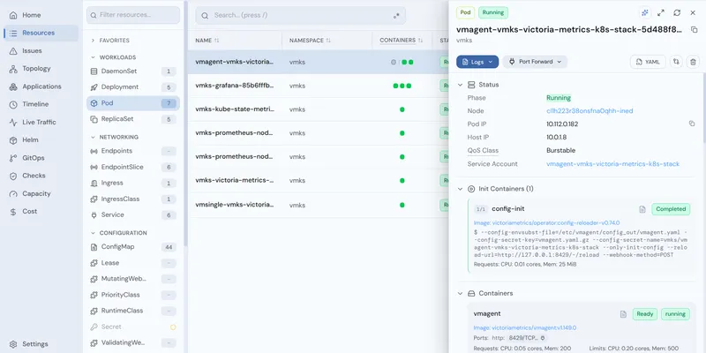
Task: Select Endpoints resource type
Action: coord(133,151)
